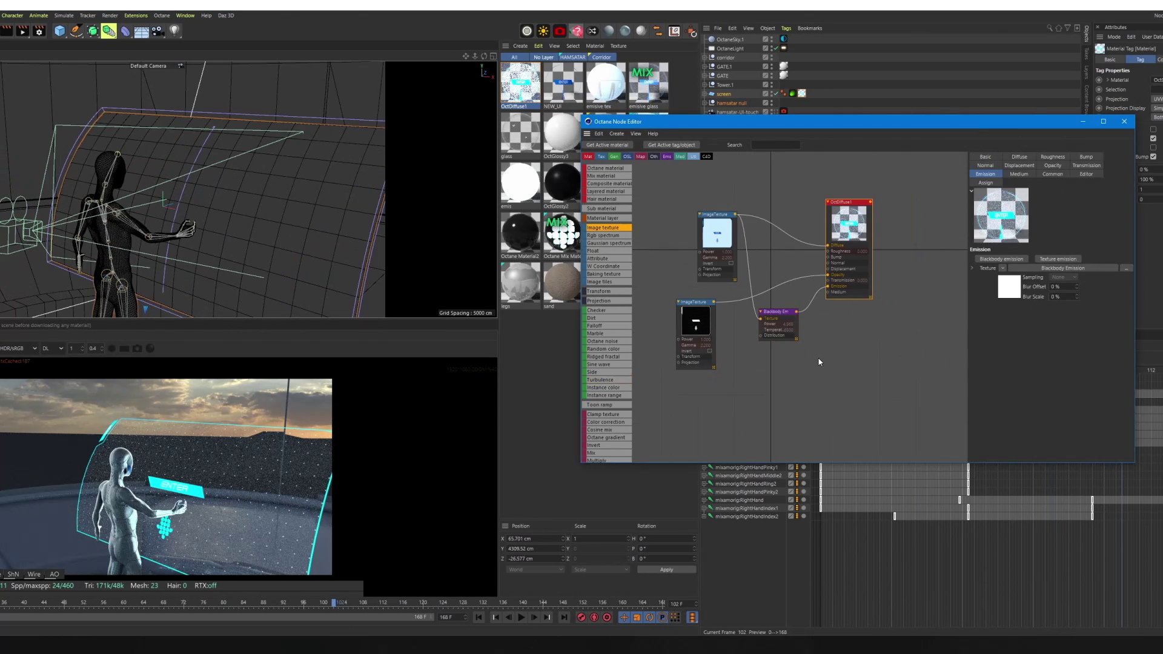
Task: Click the Get Active material button
Action: coord(607,145)
